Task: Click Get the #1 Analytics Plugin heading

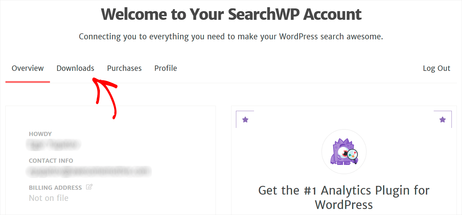Action: tap(344, 198)
